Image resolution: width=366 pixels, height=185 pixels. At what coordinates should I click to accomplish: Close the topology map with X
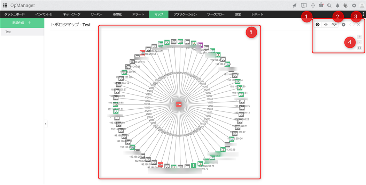coord(359,25)
